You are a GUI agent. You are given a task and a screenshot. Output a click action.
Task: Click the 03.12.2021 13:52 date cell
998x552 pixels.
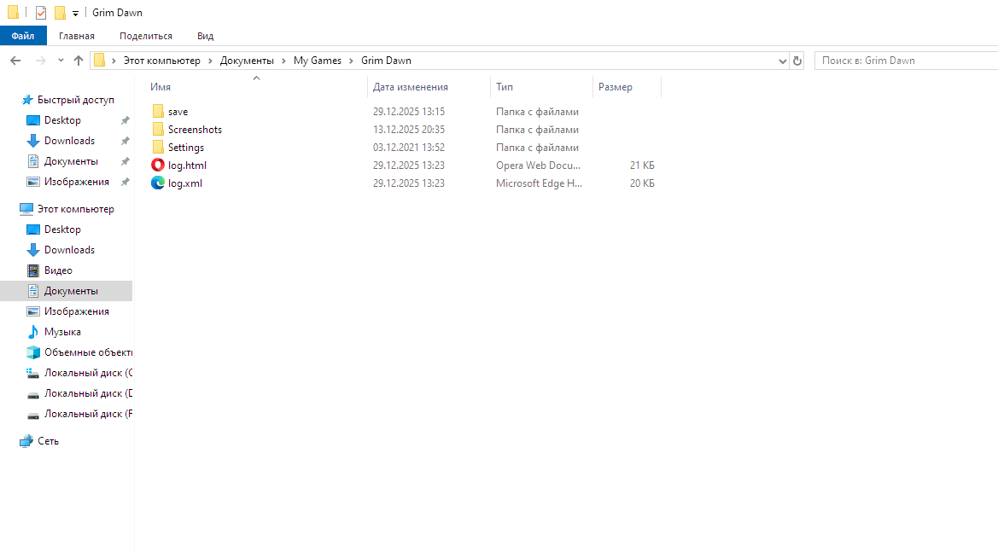(x=409, y=148)
